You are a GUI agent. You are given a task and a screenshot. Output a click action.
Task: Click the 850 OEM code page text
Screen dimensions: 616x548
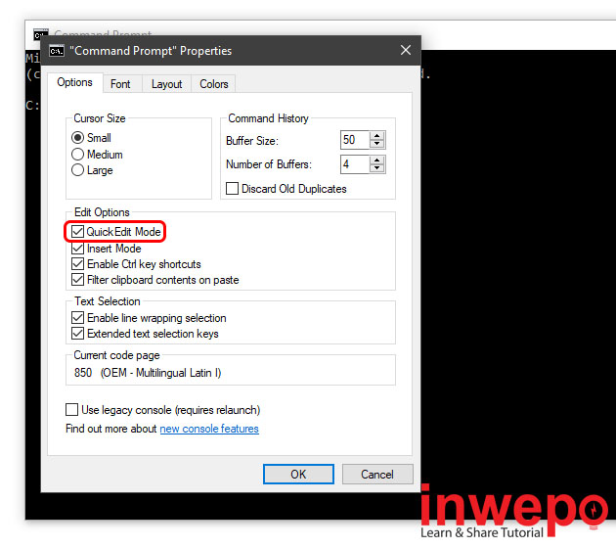coord(148,373)
